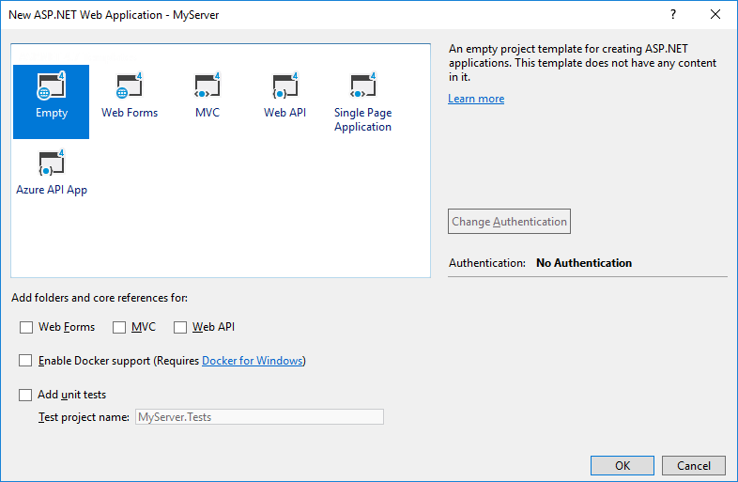738x482 pixels.
Task: Choose the Single Page Application template icon
Action: (x=362, y=86)
